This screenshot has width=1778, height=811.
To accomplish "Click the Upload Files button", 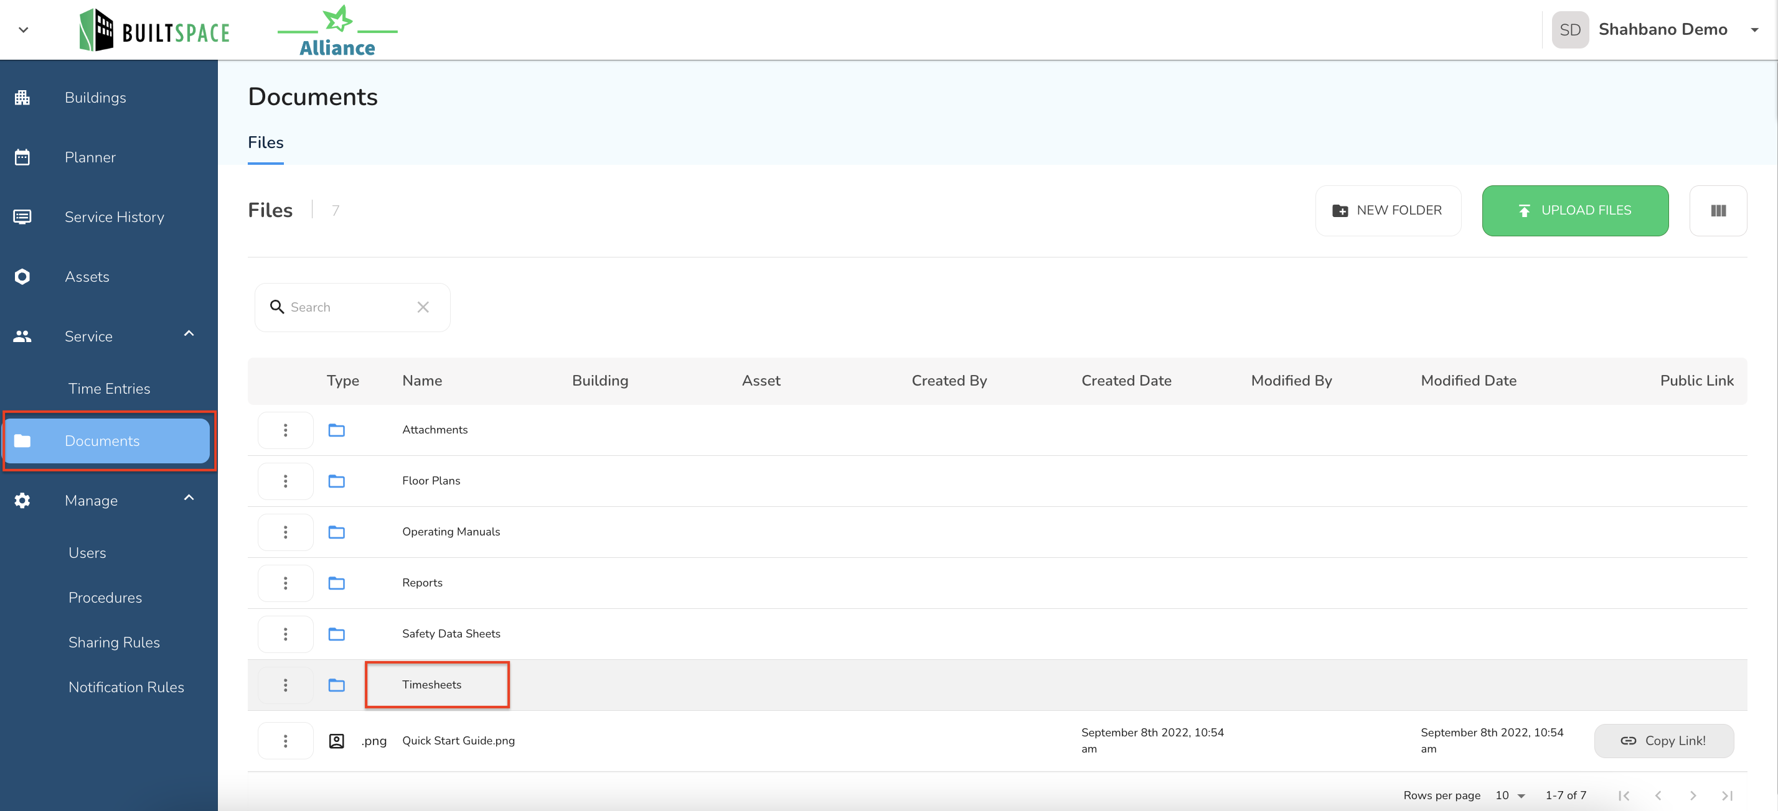I will point(1575,210).
